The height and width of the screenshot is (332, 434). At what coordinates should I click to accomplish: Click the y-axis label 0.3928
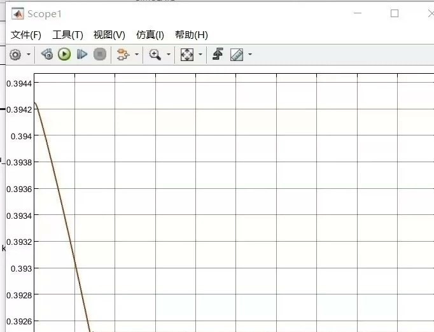coord(19,296)
